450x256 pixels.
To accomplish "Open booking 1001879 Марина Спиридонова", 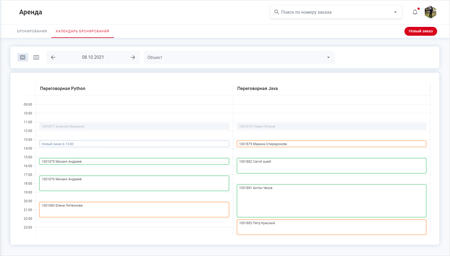I will (331, 144).
